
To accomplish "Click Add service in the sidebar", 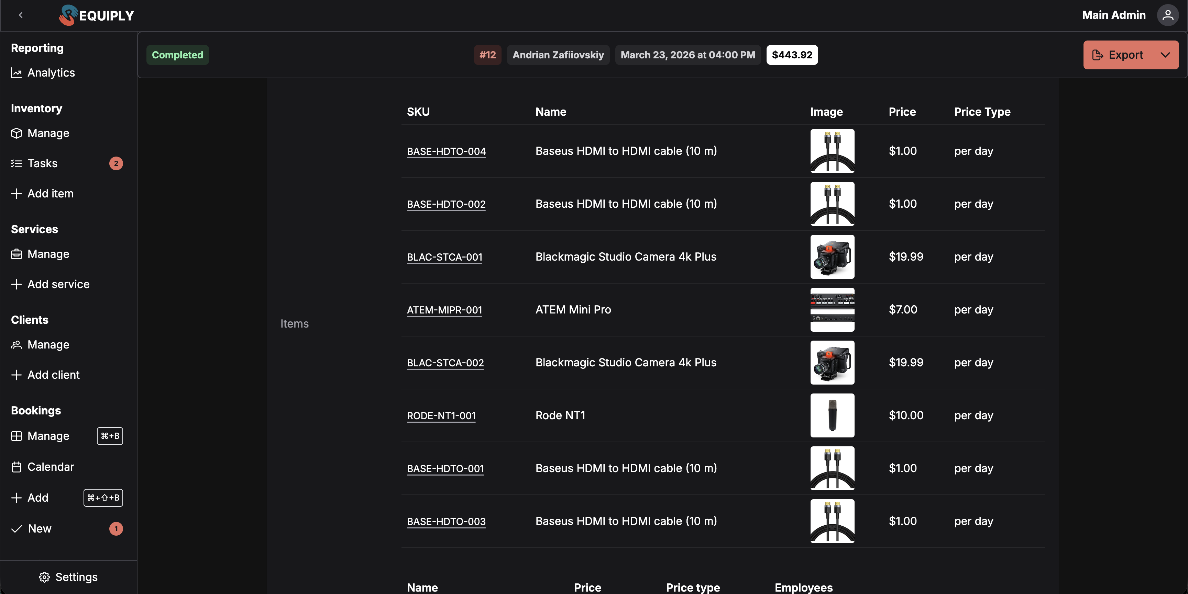I will pyautogui.click(x=50, y=284).
